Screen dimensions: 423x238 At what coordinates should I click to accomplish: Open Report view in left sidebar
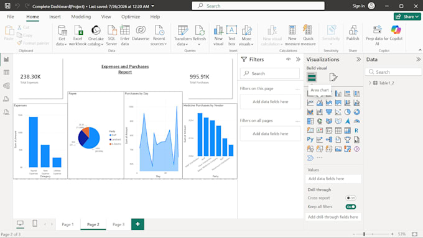[x=6, y=59]
